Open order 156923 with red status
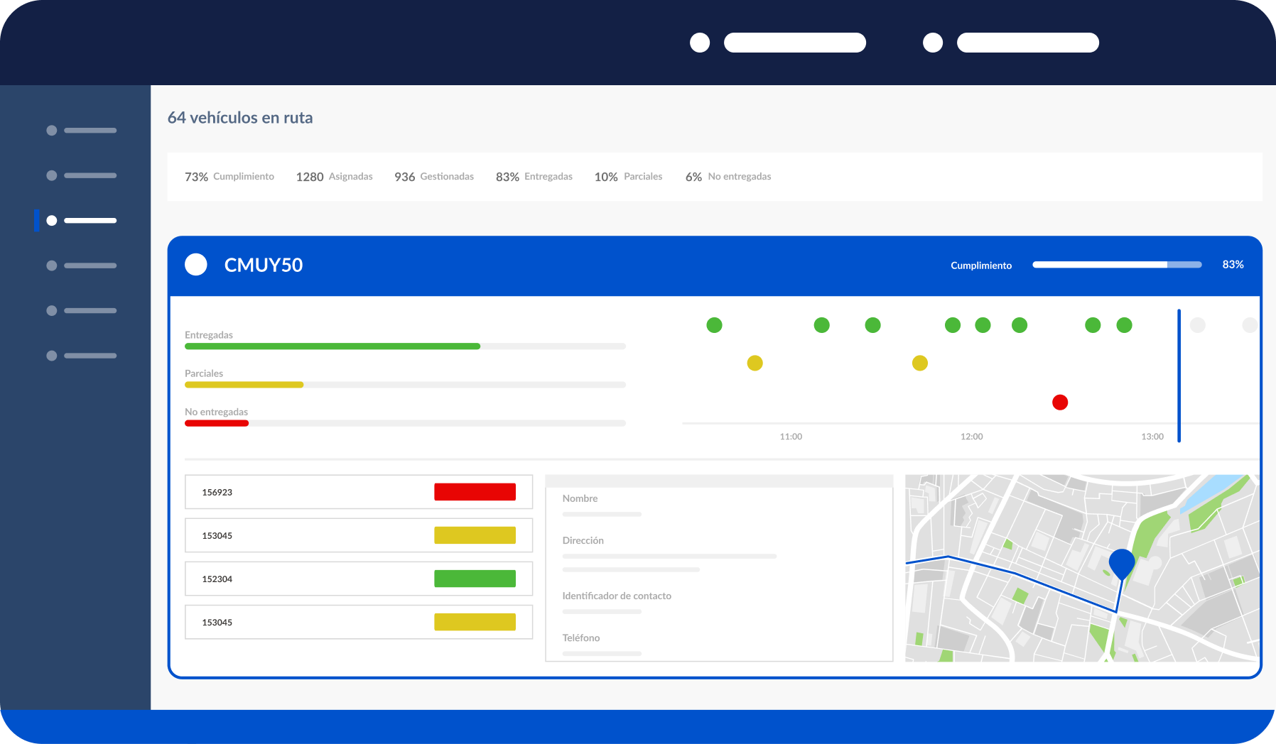This screenshot has height=744, width=1276. point(359,492)
